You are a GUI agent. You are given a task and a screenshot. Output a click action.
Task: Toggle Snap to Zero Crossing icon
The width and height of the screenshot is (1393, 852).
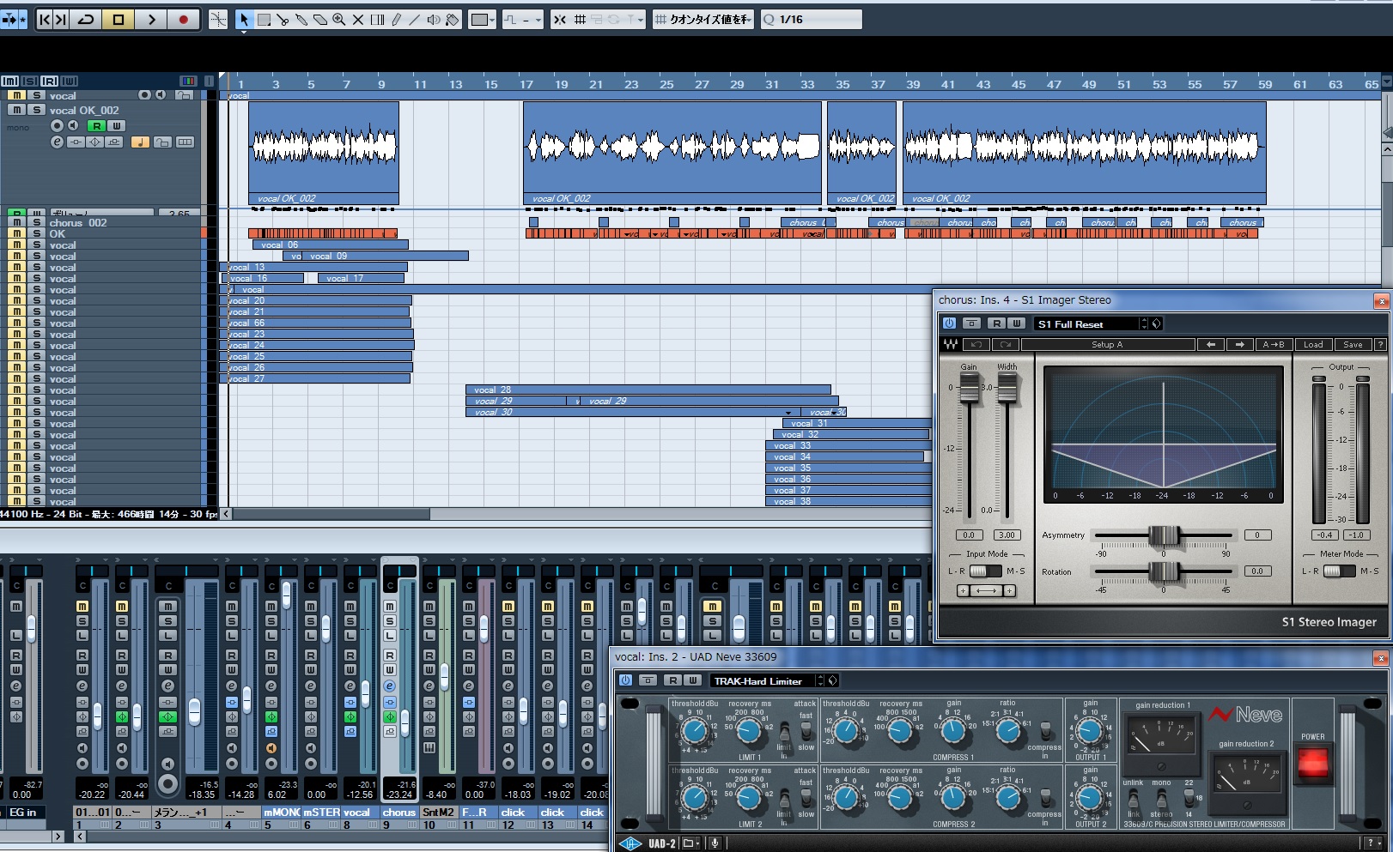tap(560, 19)
